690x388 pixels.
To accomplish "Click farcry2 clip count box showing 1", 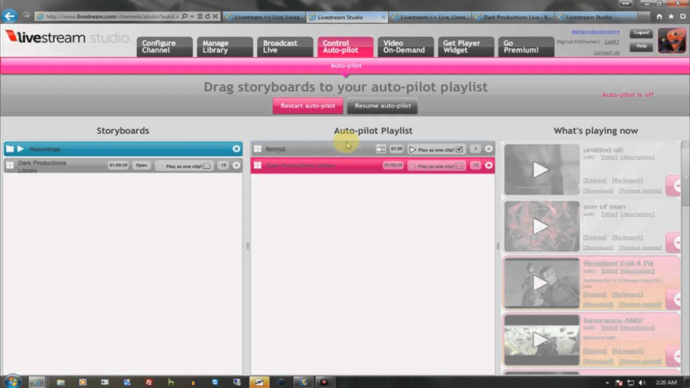I will click(x=475, y=149).
